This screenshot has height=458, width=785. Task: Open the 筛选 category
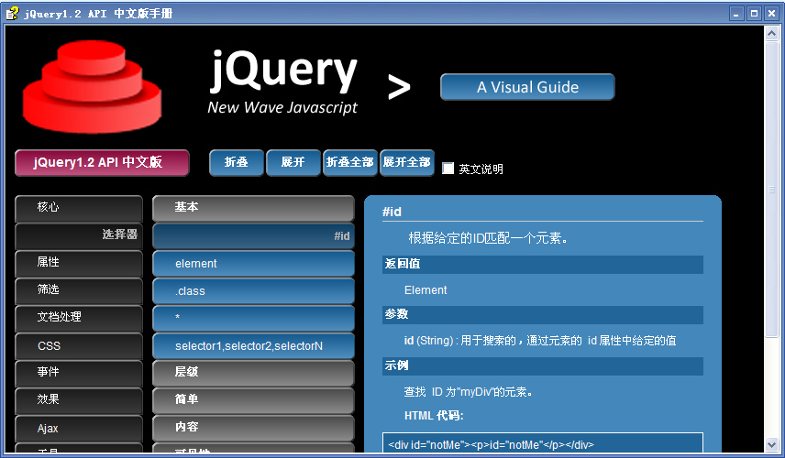click(79, 290)
